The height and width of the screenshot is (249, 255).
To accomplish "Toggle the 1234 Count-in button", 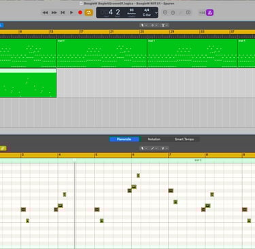I will [x=202, y=13].
